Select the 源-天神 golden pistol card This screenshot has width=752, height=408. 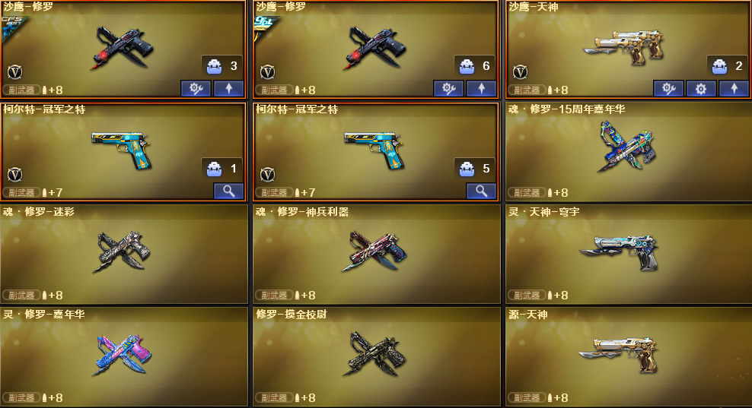click(x=629, y=357)
